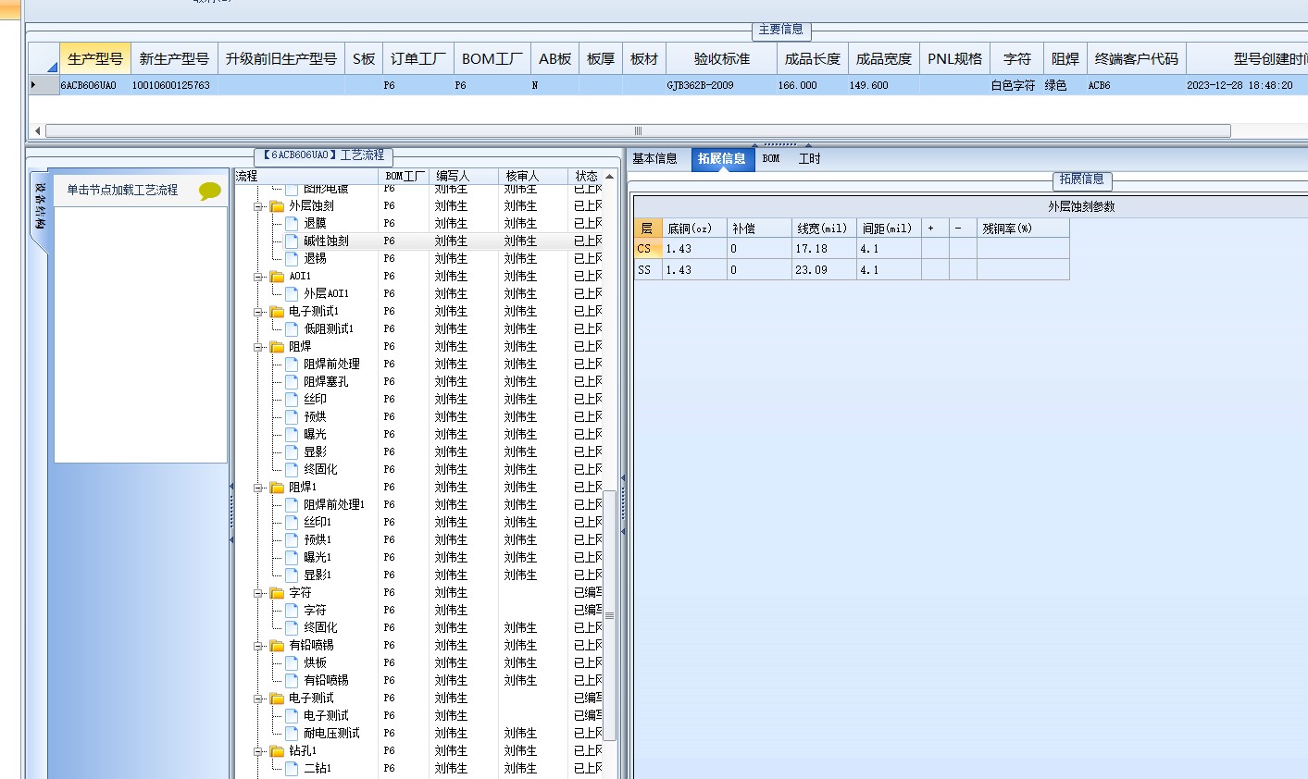
Task: Click the document icon beside 预烘
Action: pyautogui.click(x=292, y=416)
